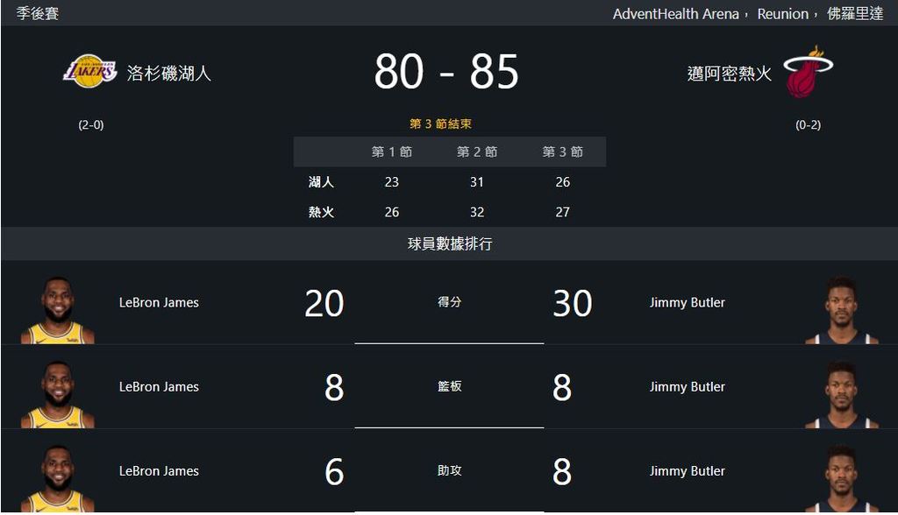Select the 第 2 節 column header
The image size is (898, 515).
tap(477, 152)
